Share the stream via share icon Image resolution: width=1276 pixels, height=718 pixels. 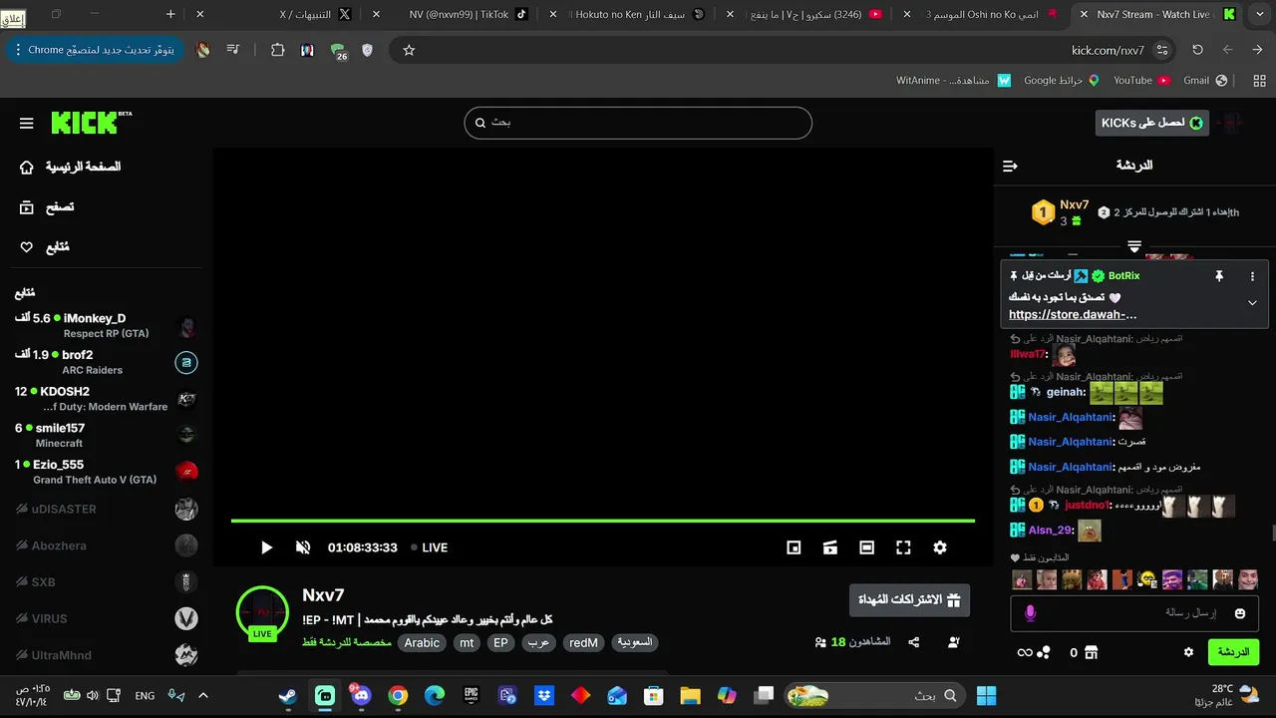click(914, 642)
